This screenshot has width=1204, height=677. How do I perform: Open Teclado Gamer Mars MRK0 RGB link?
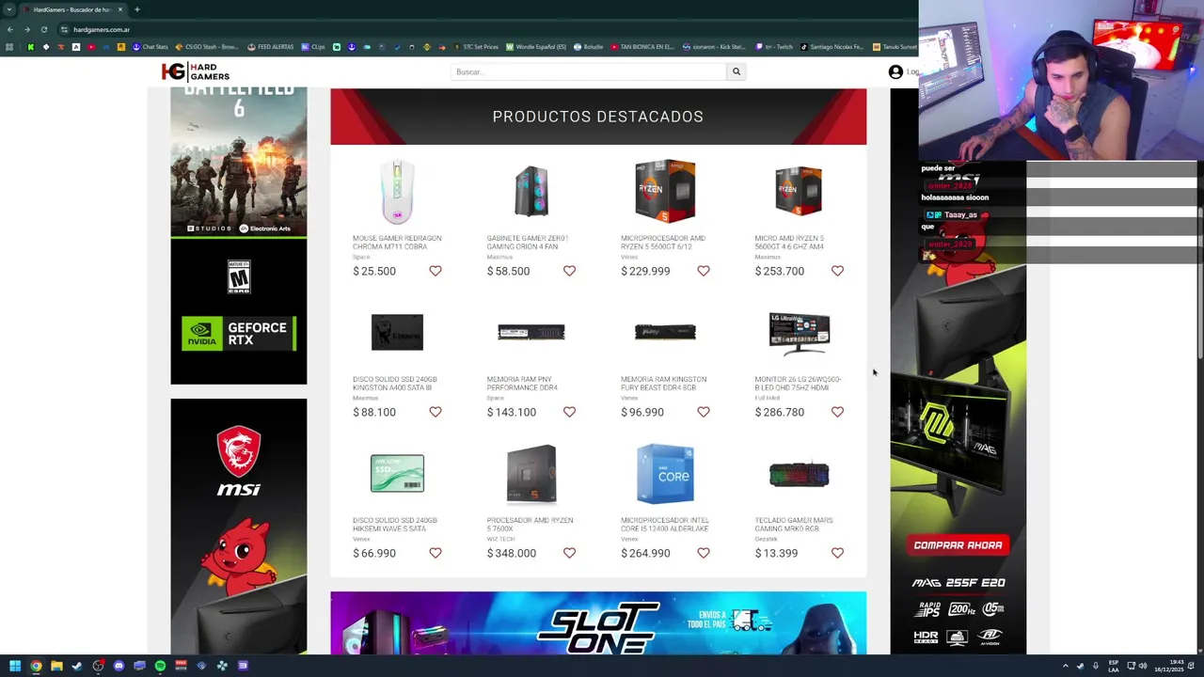(793, 525)
